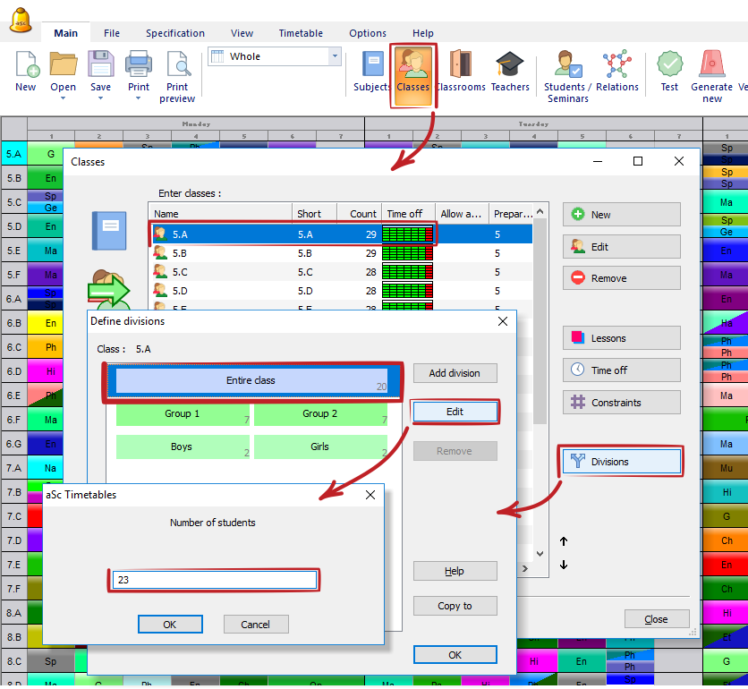Screen dimensions: 748x689
Task: Click the Time off bar for 5.A
Action: coord(407,234)
